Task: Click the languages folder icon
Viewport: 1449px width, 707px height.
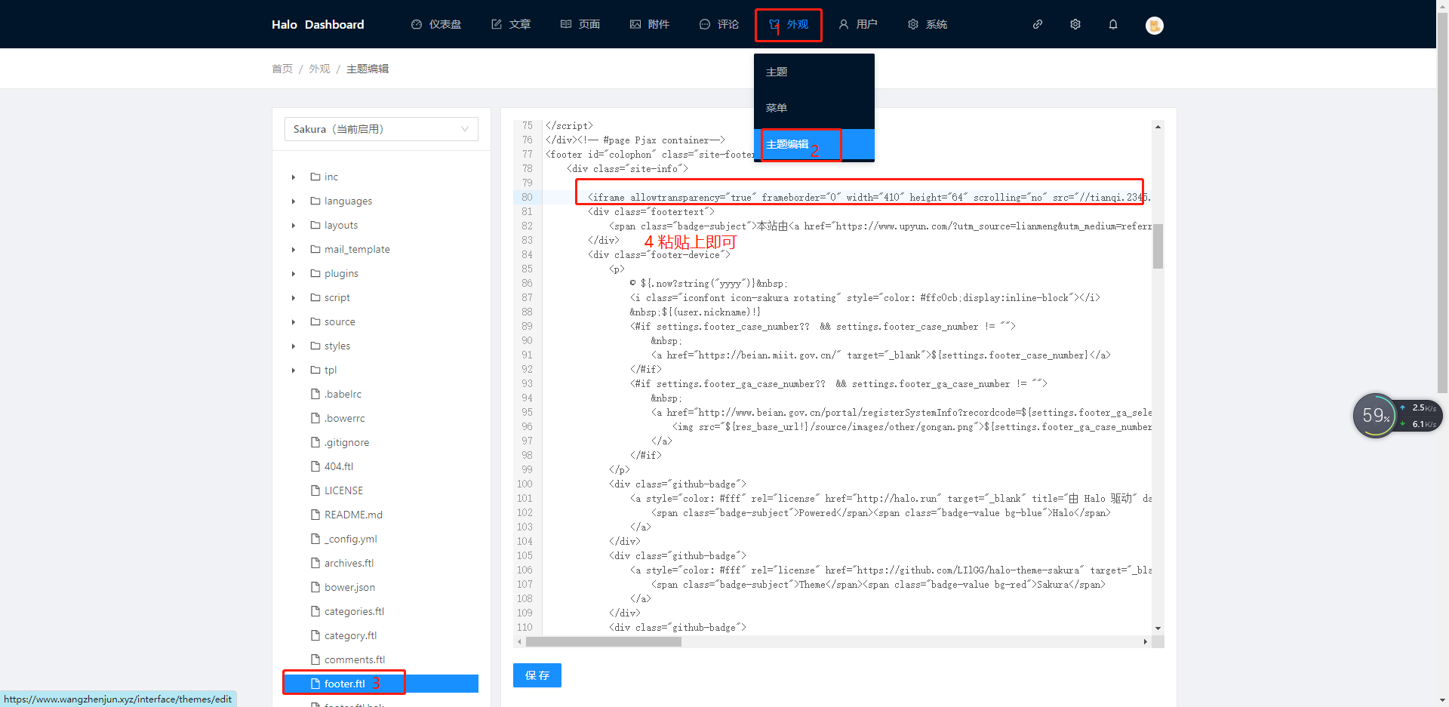Action: point(315,201)
